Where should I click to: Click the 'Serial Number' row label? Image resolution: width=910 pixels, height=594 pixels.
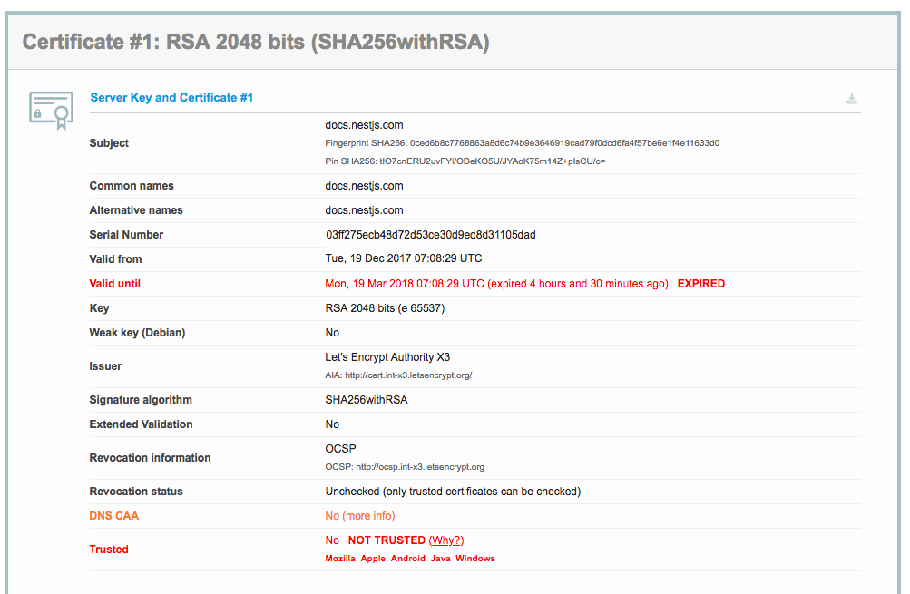(126, 234)
